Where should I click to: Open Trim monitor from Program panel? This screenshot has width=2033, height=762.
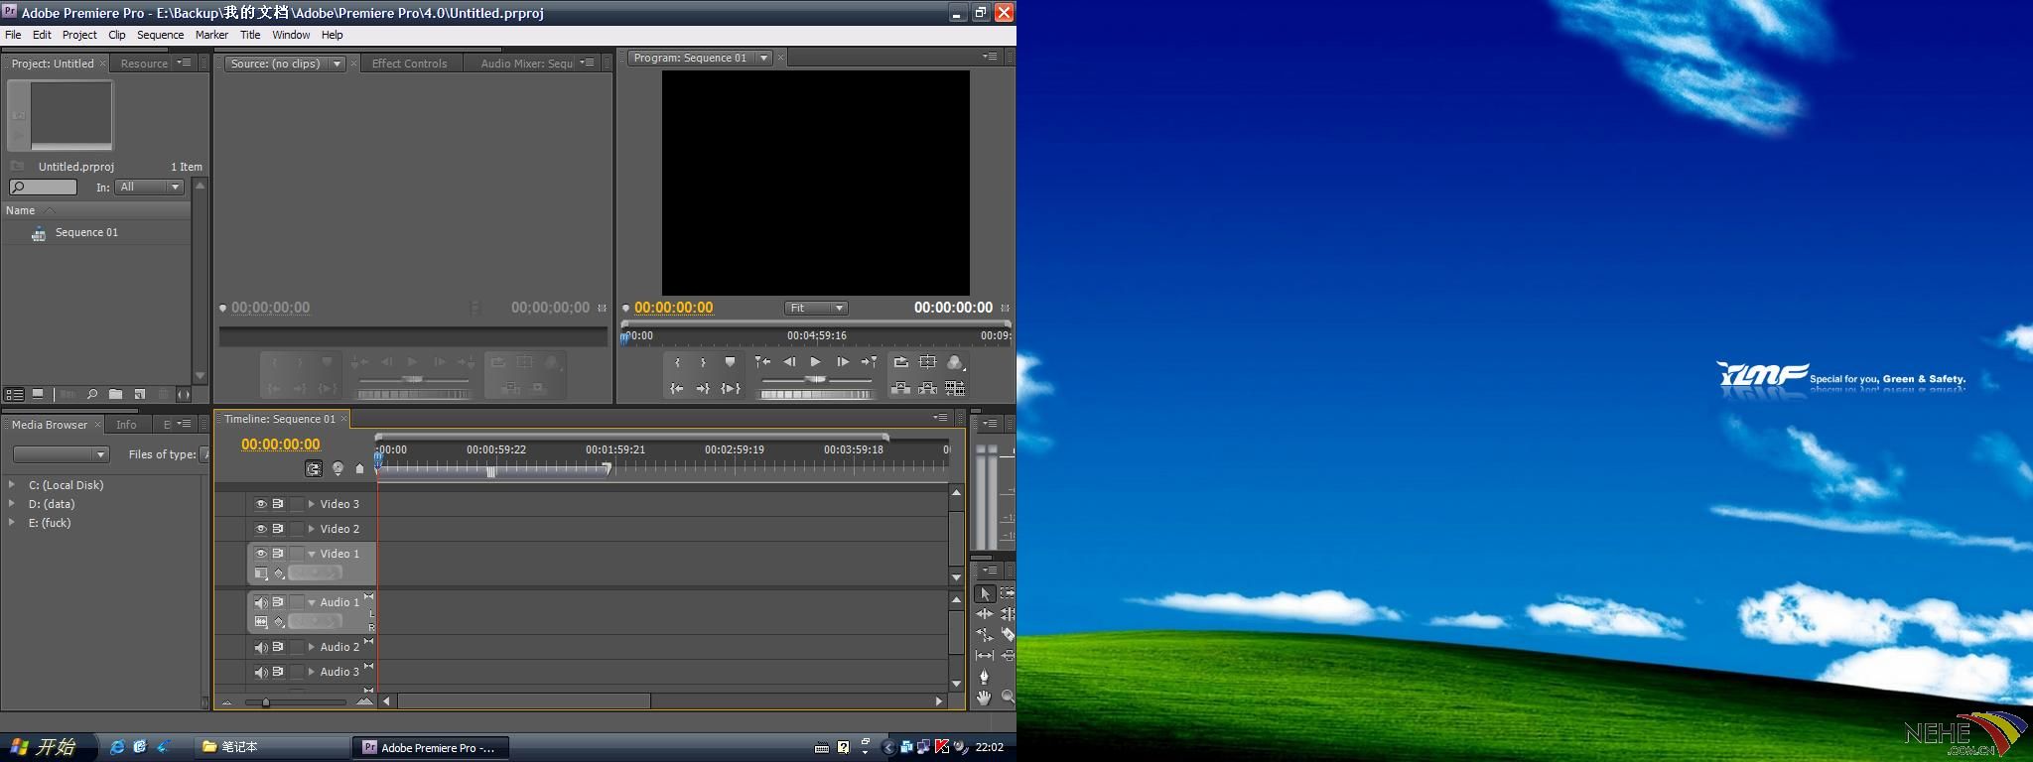(x=955, y=388)
